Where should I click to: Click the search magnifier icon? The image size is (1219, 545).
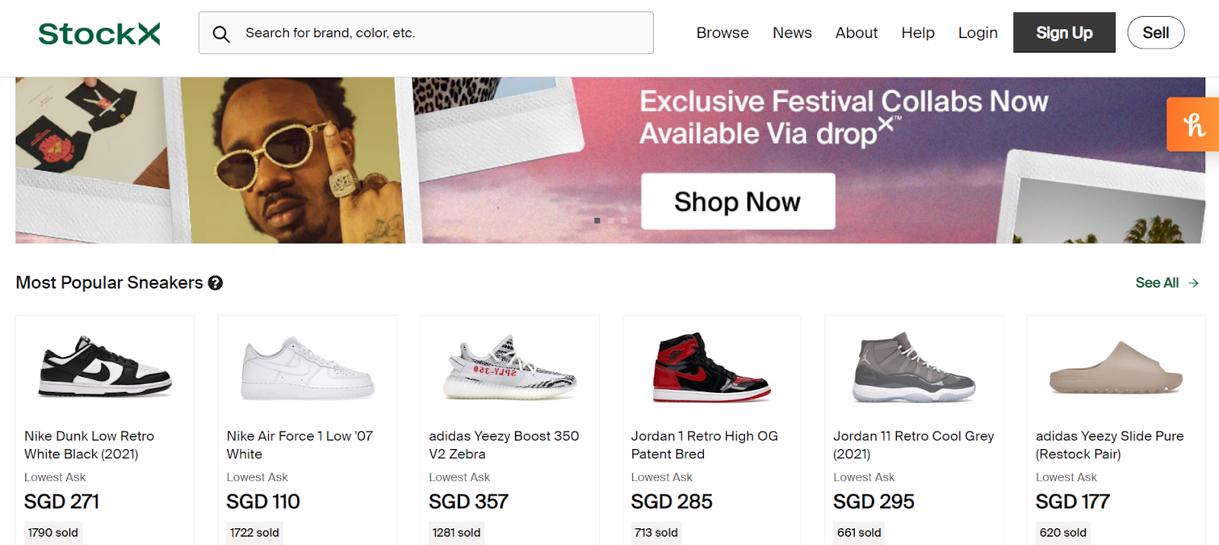click(221, 33)
